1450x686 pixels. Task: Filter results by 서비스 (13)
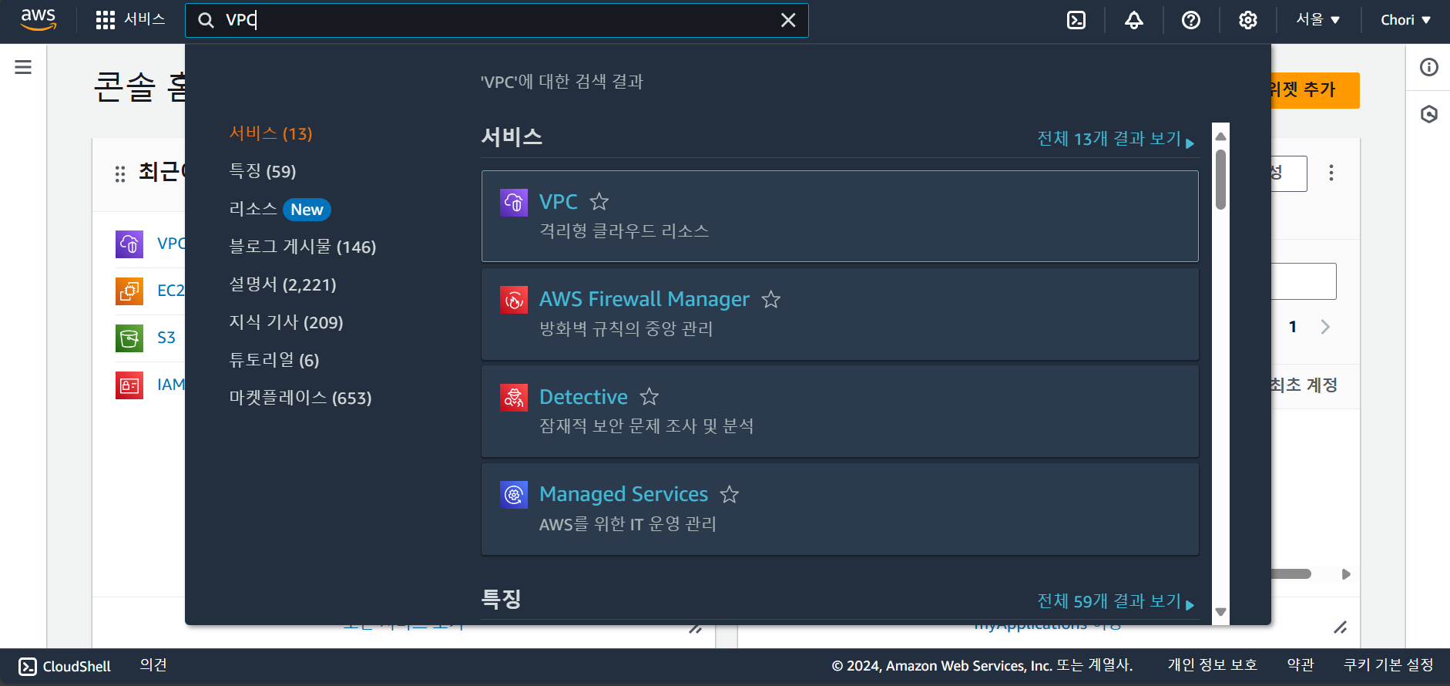[270, 133]
